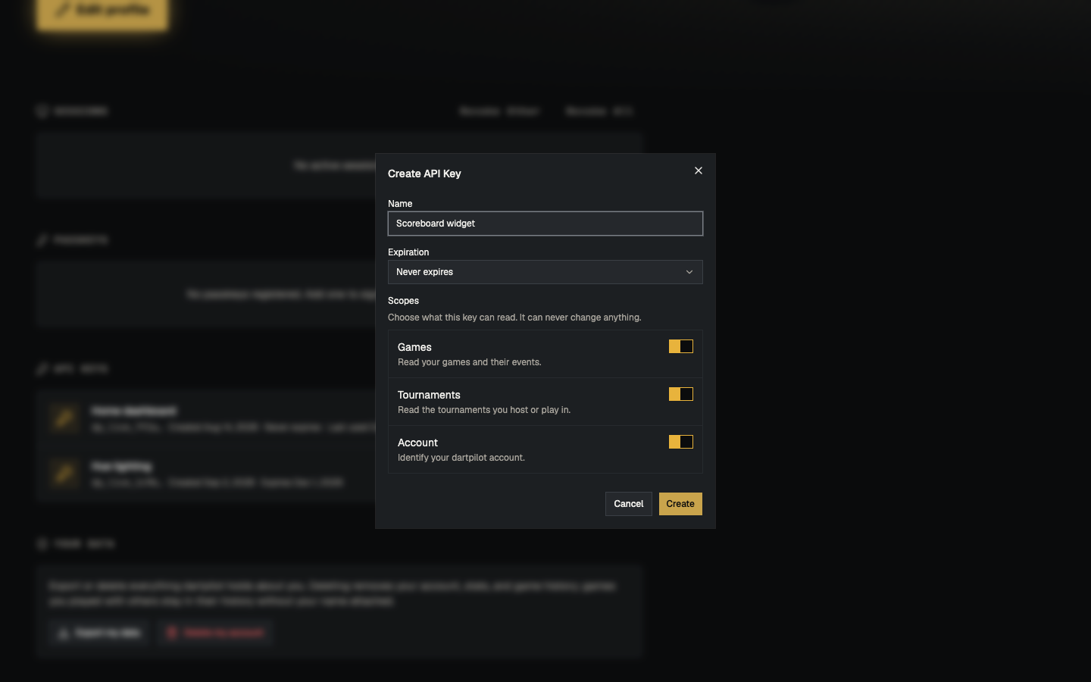Click the Scopes heading
The image size is (1091, 682).
403,301
